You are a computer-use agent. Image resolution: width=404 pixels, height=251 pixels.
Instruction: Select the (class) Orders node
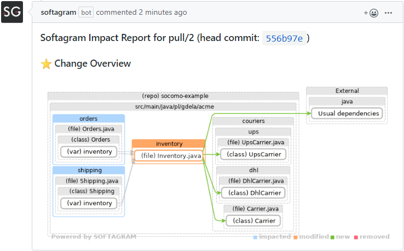click(88, 139)
